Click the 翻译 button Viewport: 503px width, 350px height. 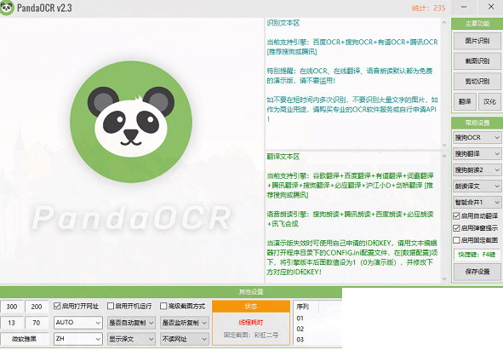[465, 102]
